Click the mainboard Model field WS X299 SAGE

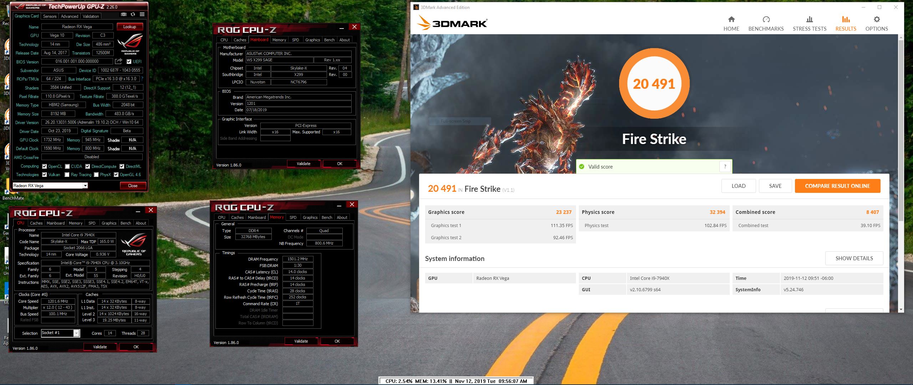(279, 60)
